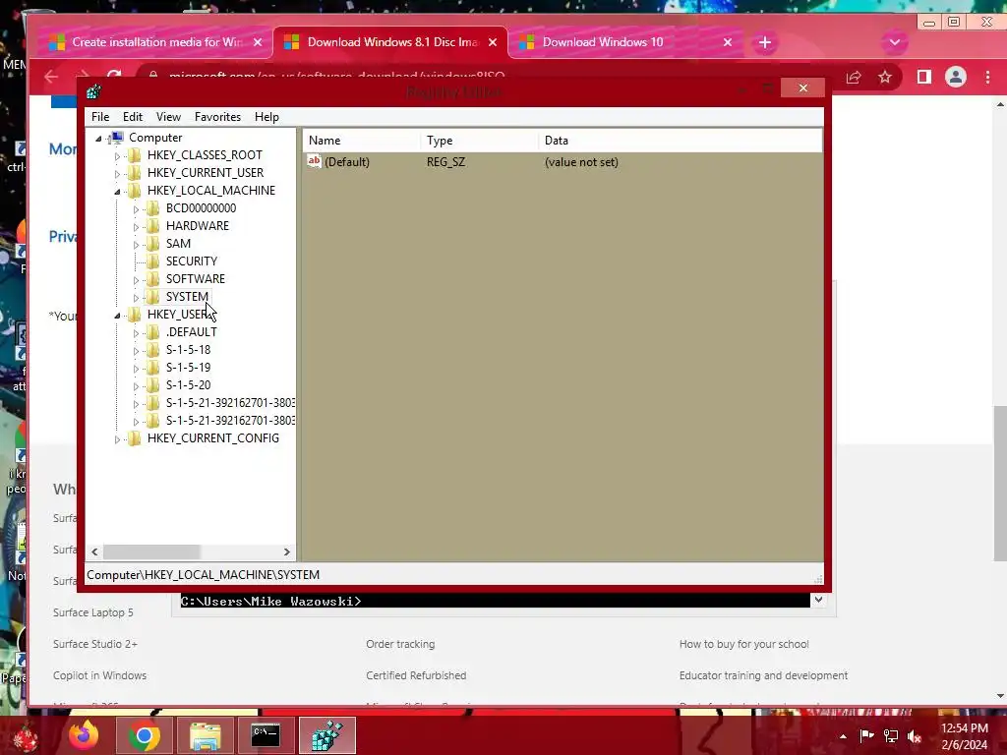Open Chrome share page icon
The image size is (1007, 755).
pyautogui.click(x=854, y=78)
